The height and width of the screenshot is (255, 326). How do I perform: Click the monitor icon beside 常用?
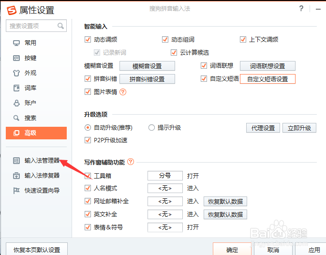click(16, 43)
